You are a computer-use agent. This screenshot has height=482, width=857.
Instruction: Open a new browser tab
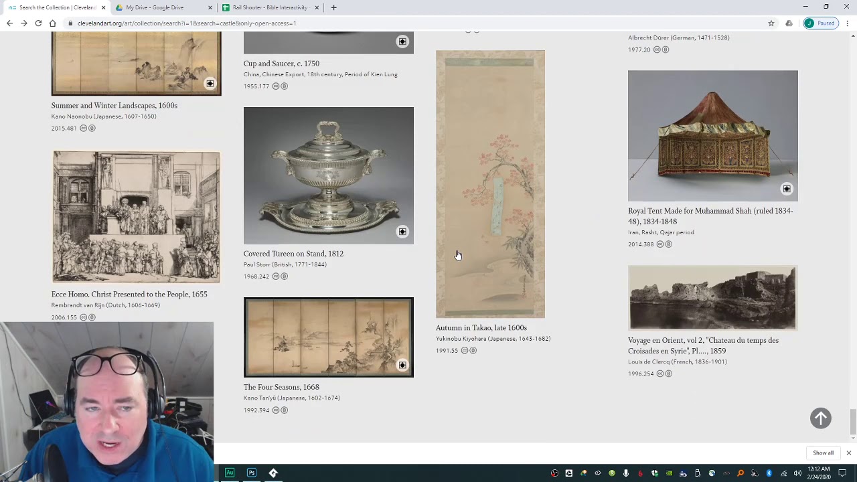(x=333, y=7)
